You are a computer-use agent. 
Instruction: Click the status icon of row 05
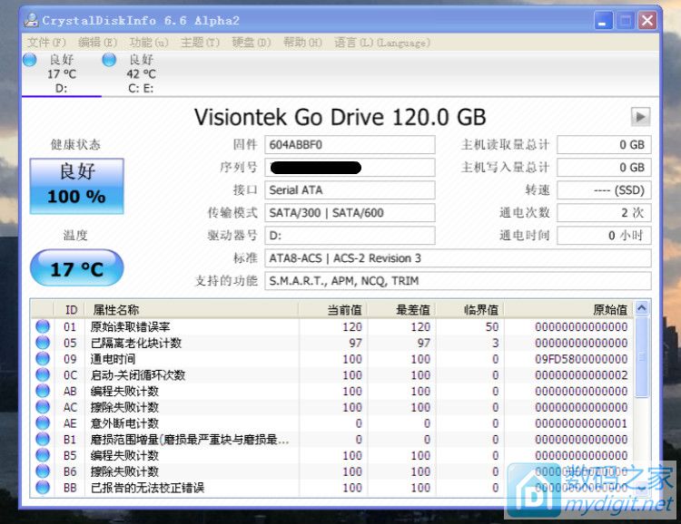(x=43, y=343)
